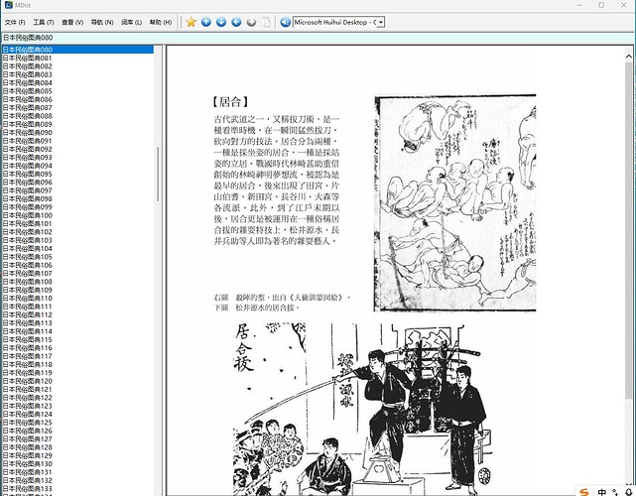The height and width of the screenshot is (496, 636).
Task: Select list entry 日本民俗图典116
Action: click(x=77, y=348)
